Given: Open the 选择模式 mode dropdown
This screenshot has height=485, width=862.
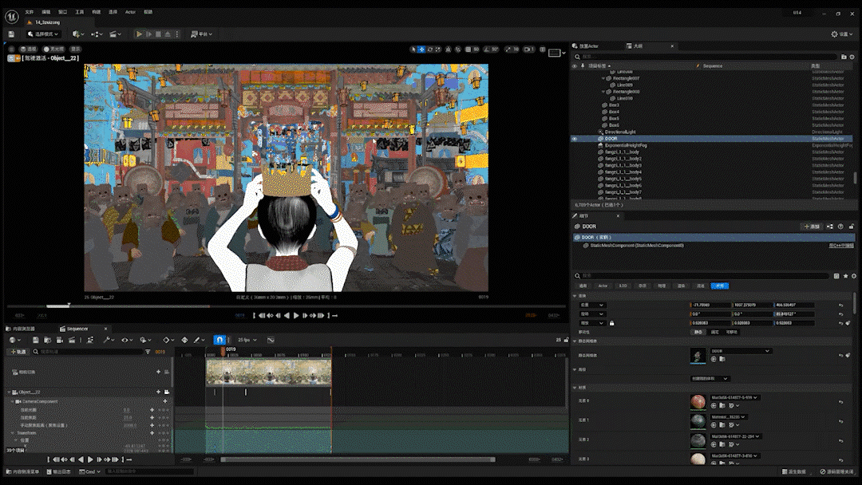Looking at the screenshot, I should 43,34.
